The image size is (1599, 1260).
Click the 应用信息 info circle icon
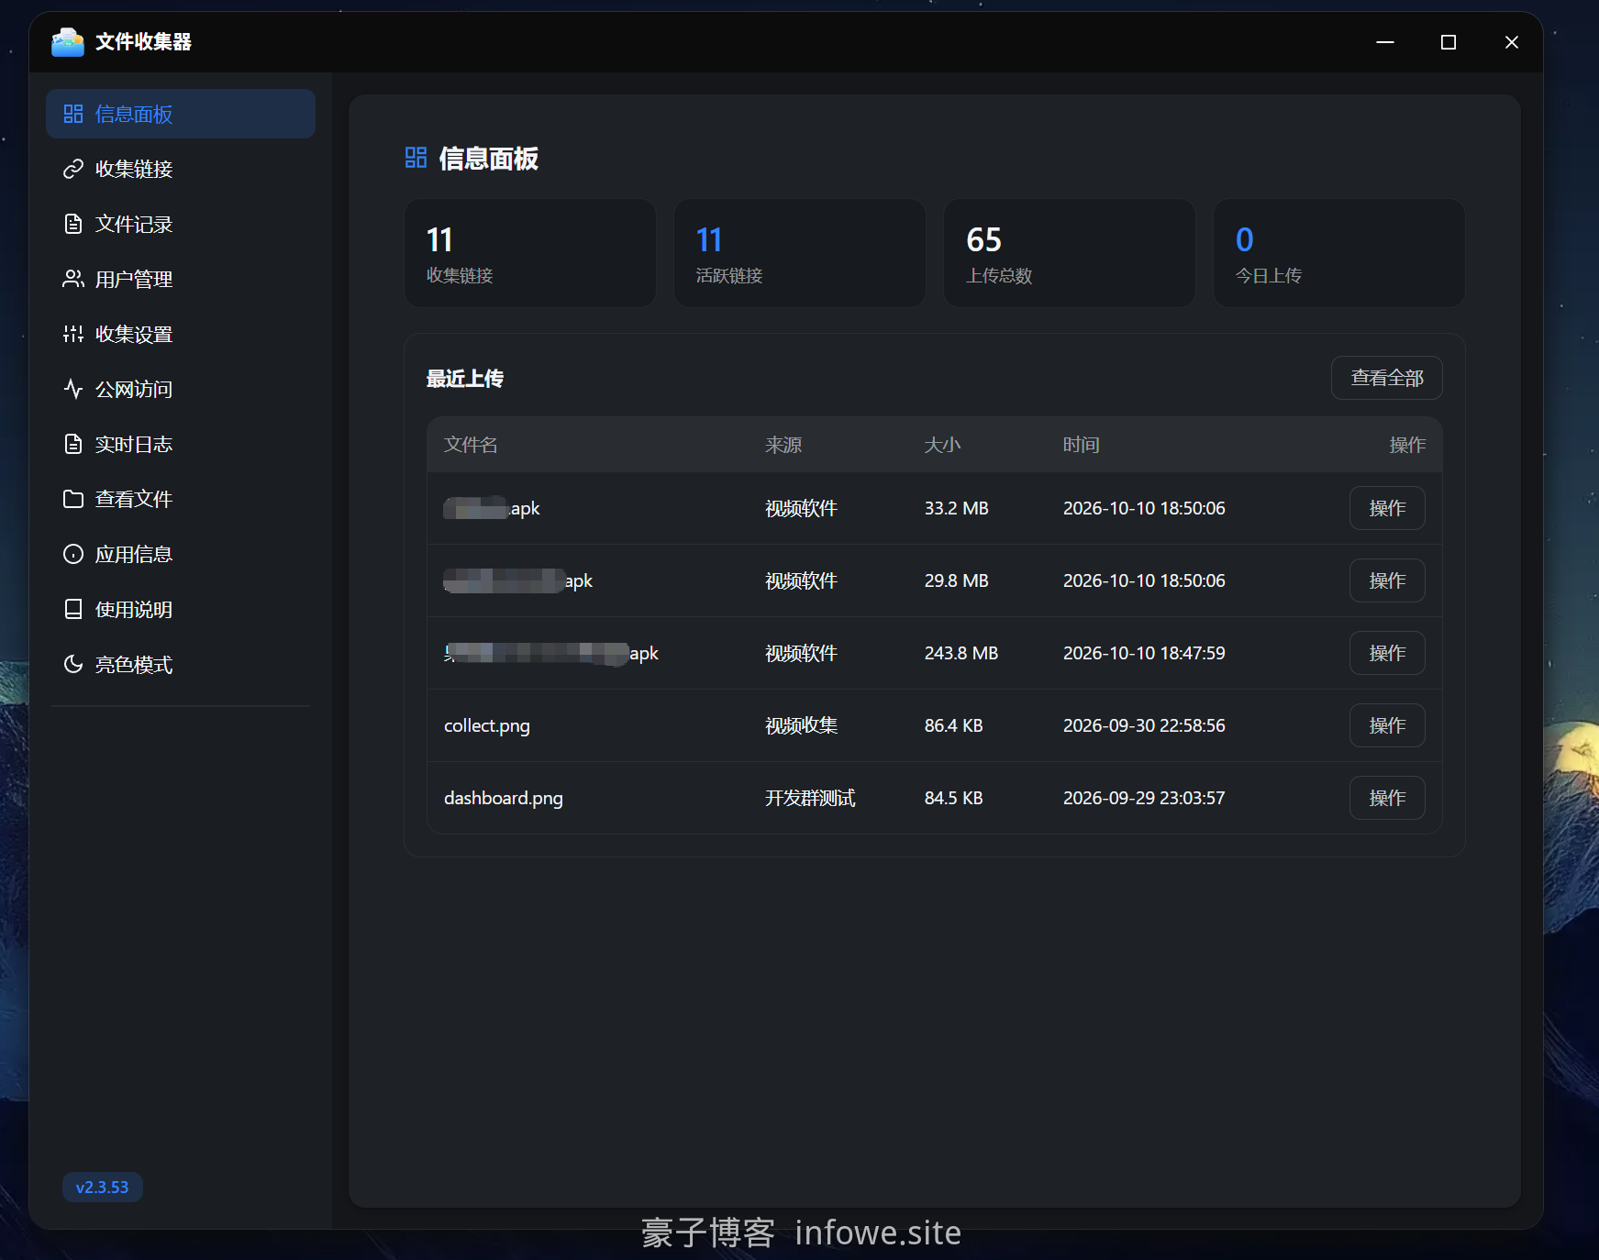tap(73, 554)
